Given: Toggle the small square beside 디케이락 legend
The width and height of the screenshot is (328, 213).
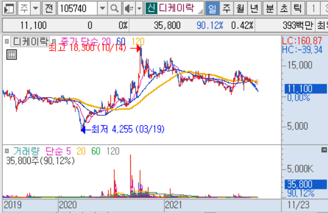Looking at the screenshot, I should coord(7,41).
